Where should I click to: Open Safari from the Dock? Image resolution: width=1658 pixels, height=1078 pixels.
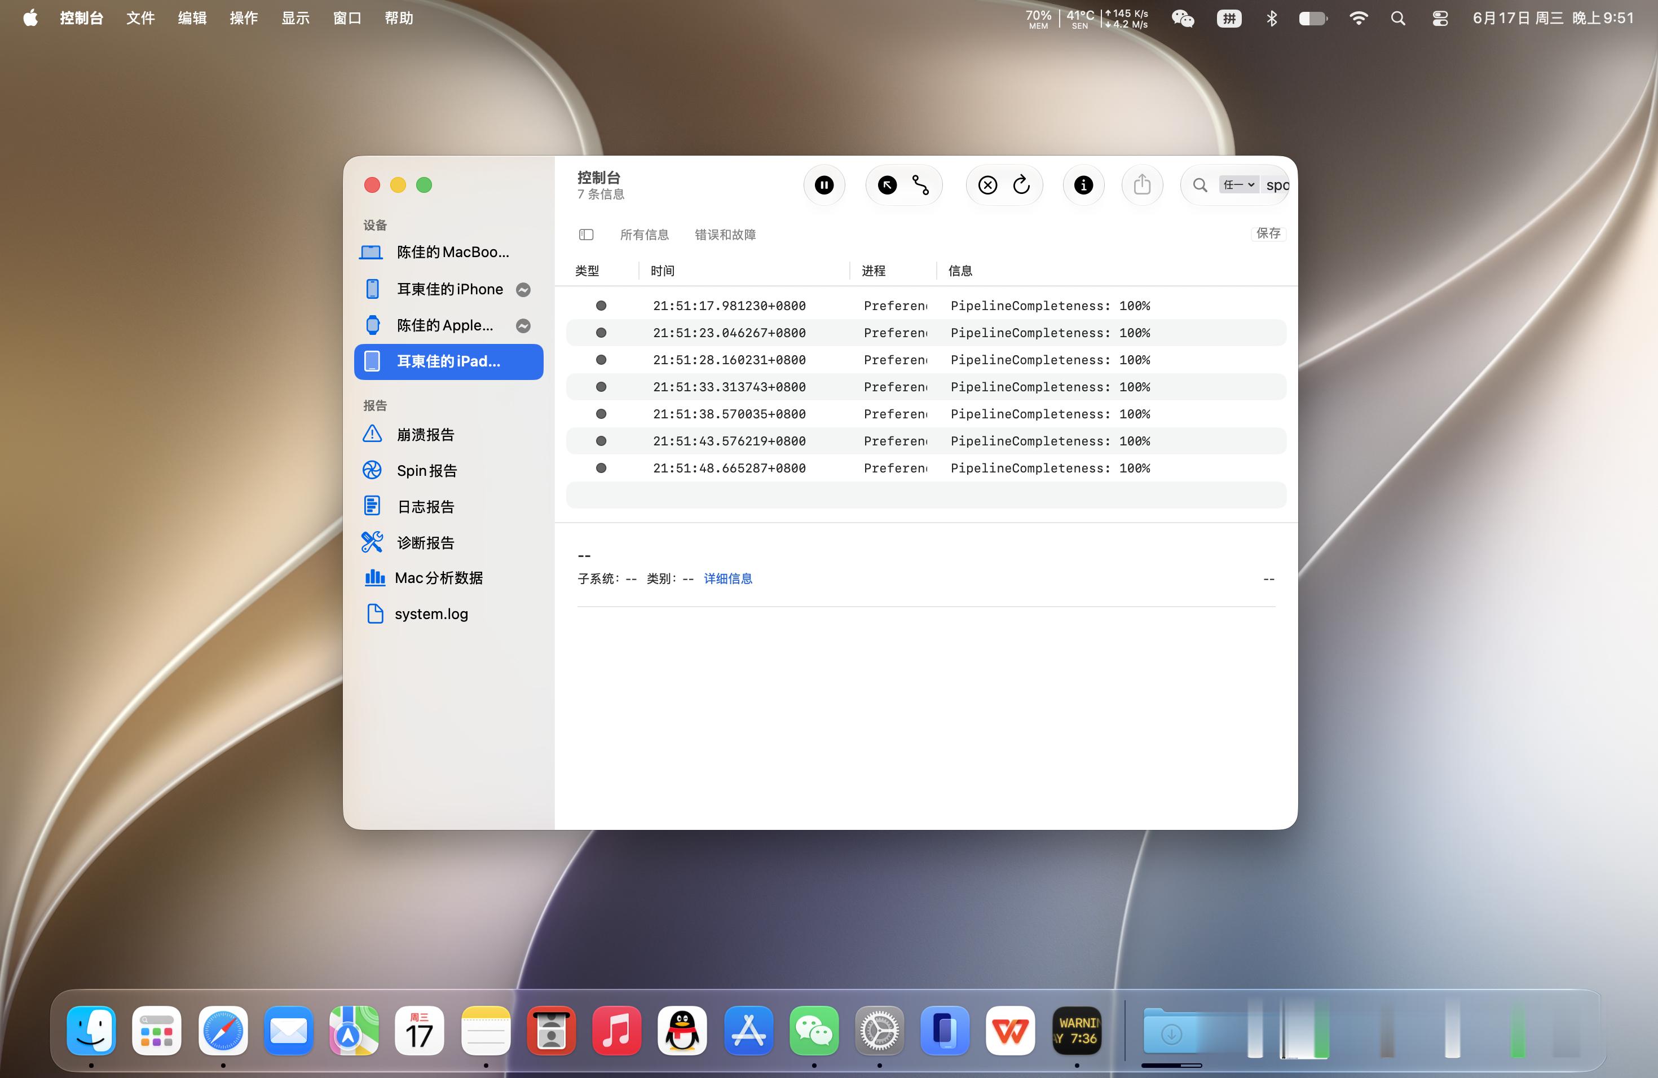click(x=223, y=1030)
